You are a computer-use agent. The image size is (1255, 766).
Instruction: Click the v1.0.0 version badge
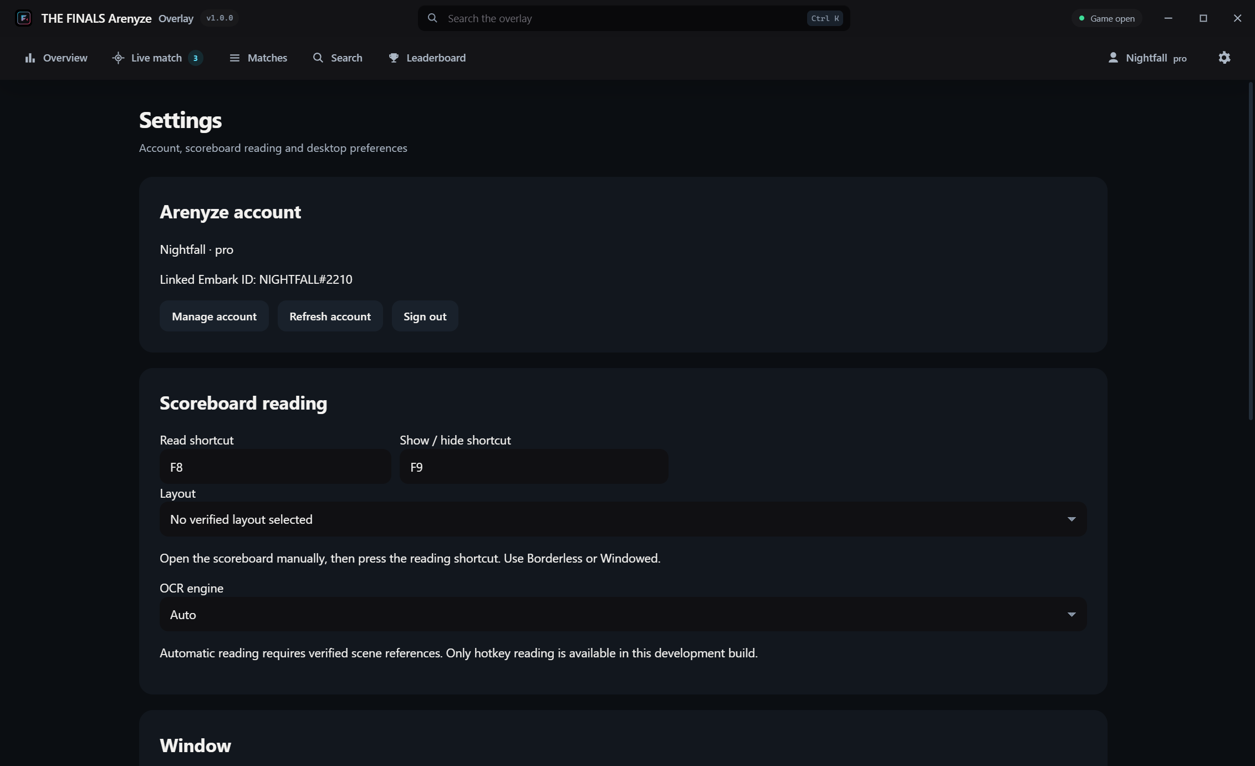pyautogui.click(x=220, y=18)
